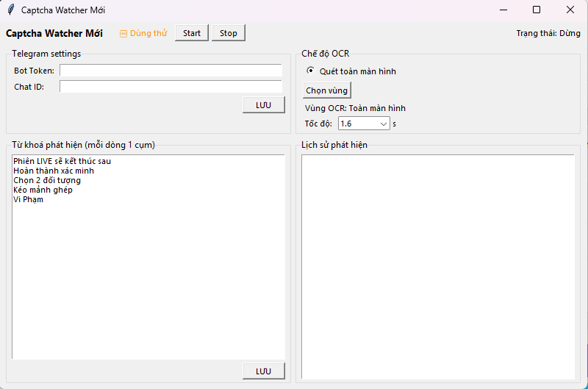Click the "Kéo mảnh ghép" keyword line
The height and width of the screenshot is (389, 588).
coord(43,190)
